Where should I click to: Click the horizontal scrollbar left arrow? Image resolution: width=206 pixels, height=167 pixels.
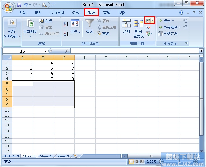pyautogui.click(x=125, y=156)
